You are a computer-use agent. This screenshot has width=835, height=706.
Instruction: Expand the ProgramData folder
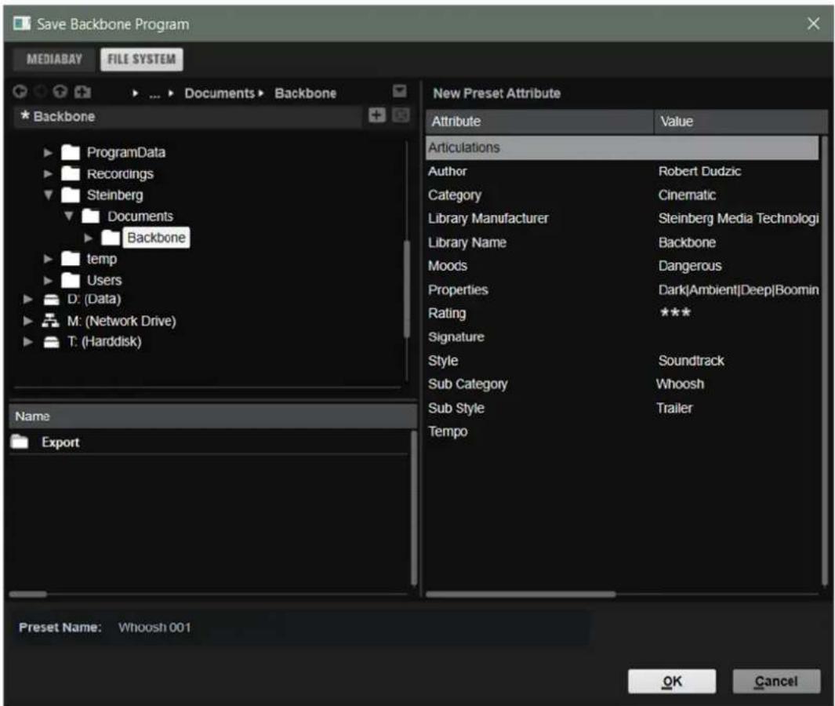48,153
